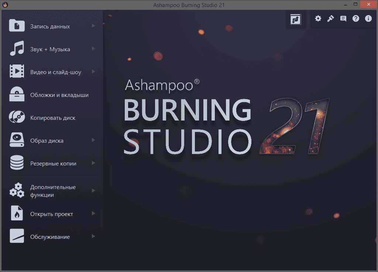The width and height of the screenshot is (378, 272).
Task: Click the music note icon
Action: [17, 48]
